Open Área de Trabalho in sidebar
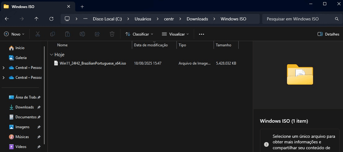Image resolution: width=343 pixels, height=152 pixels. (23, 97)
